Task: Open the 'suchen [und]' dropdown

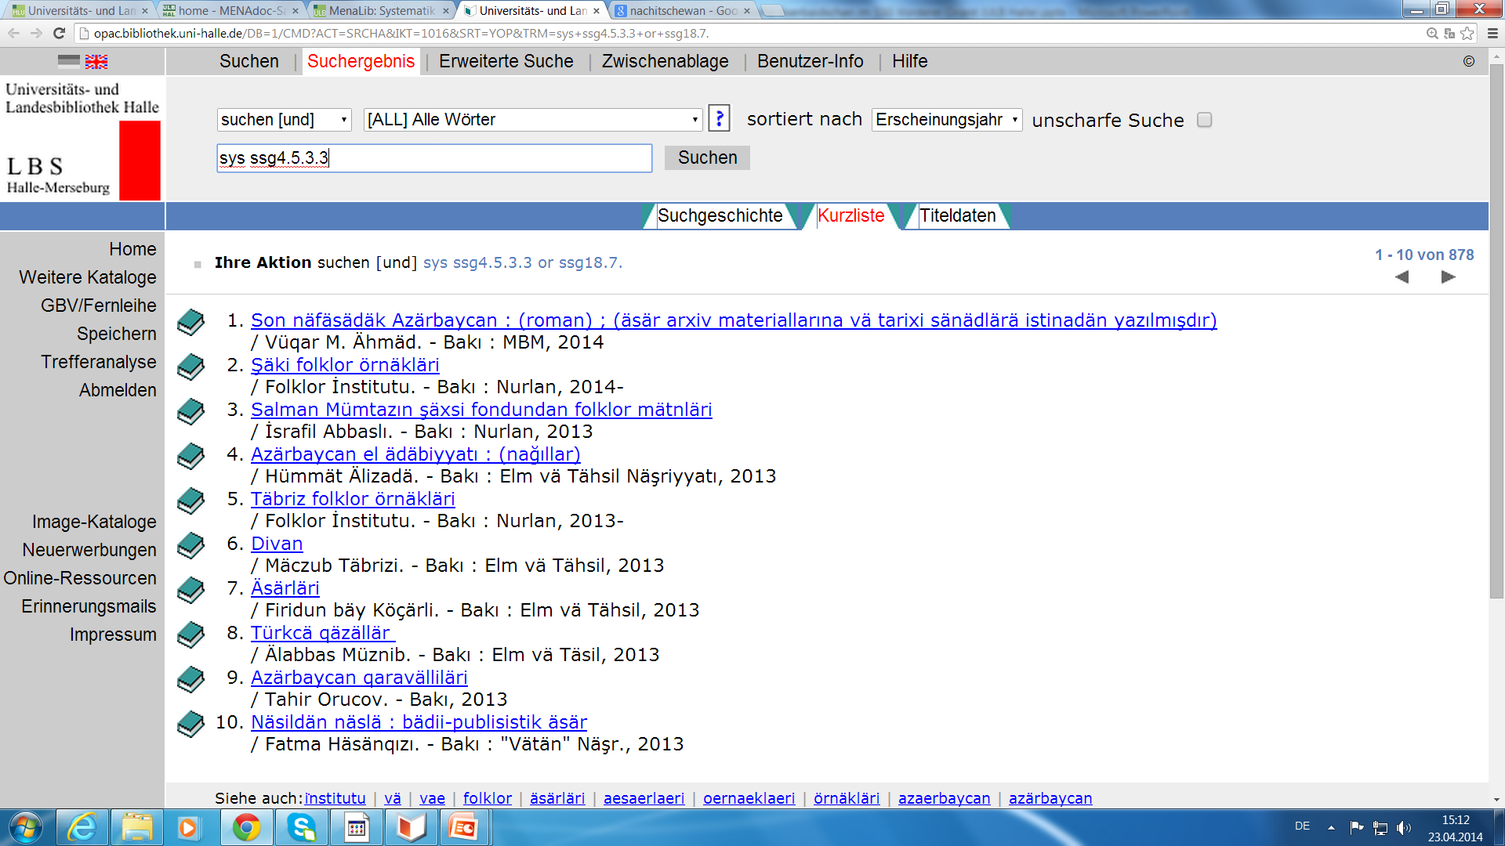Action: pyautogui.click(x=285, y=120)
